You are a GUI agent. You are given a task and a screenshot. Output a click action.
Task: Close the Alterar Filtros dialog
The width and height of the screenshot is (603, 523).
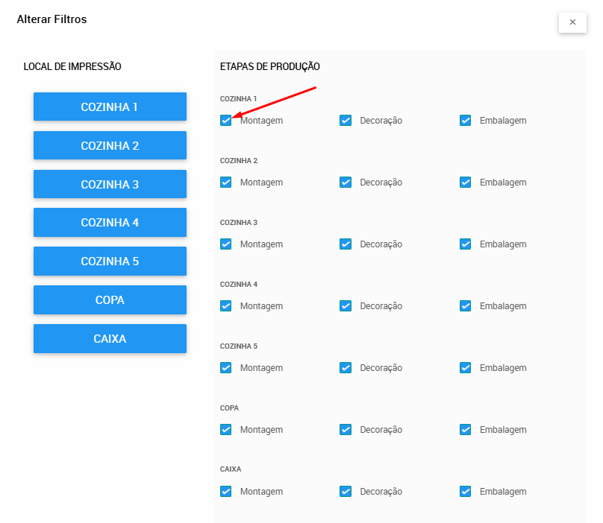[x=572, y=22]
